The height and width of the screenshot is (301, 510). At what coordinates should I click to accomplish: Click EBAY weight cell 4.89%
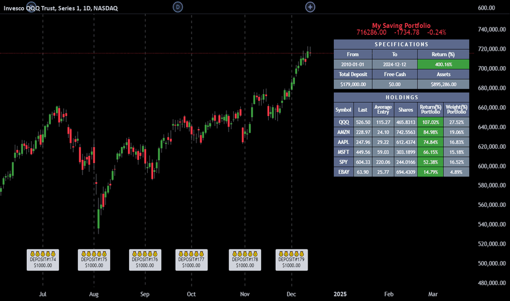tap(456, 172)
